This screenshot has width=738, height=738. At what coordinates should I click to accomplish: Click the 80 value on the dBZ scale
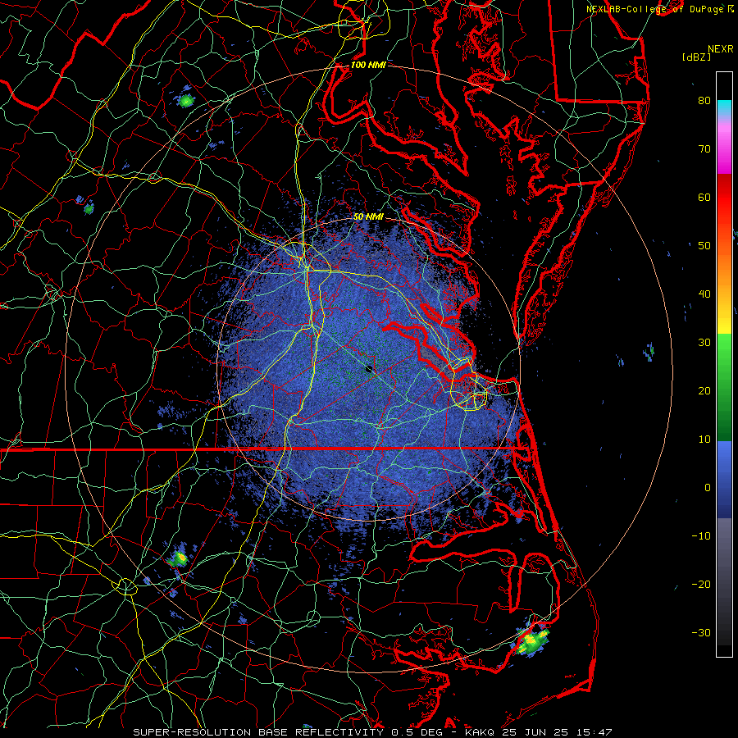click(x=704, y=100)
